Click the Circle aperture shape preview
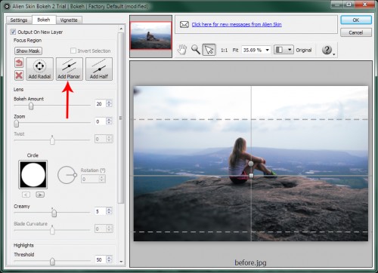The width and height of the screenshot is (378, 273). tap(33, 175)
